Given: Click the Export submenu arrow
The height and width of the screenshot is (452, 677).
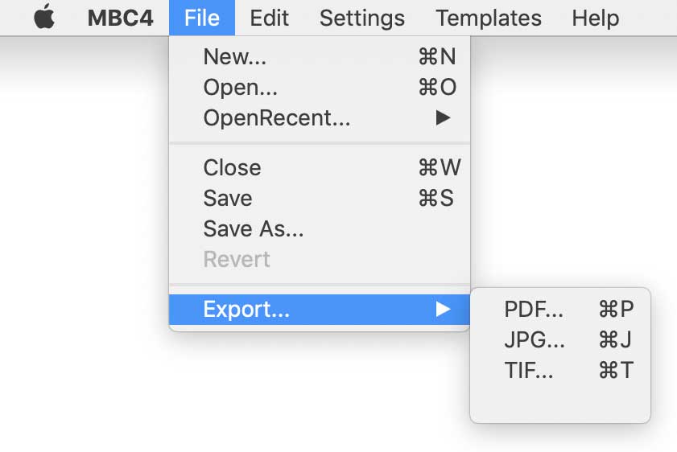Looking at the screenshot, I should click(x=443, y=309).
